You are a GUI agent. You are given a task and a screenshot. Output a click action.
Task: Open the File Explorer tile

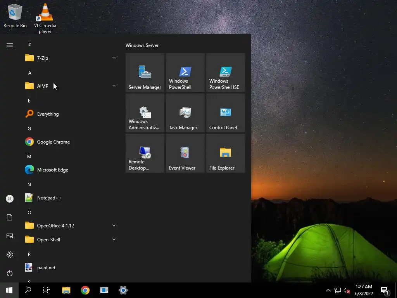click(226, 153)
